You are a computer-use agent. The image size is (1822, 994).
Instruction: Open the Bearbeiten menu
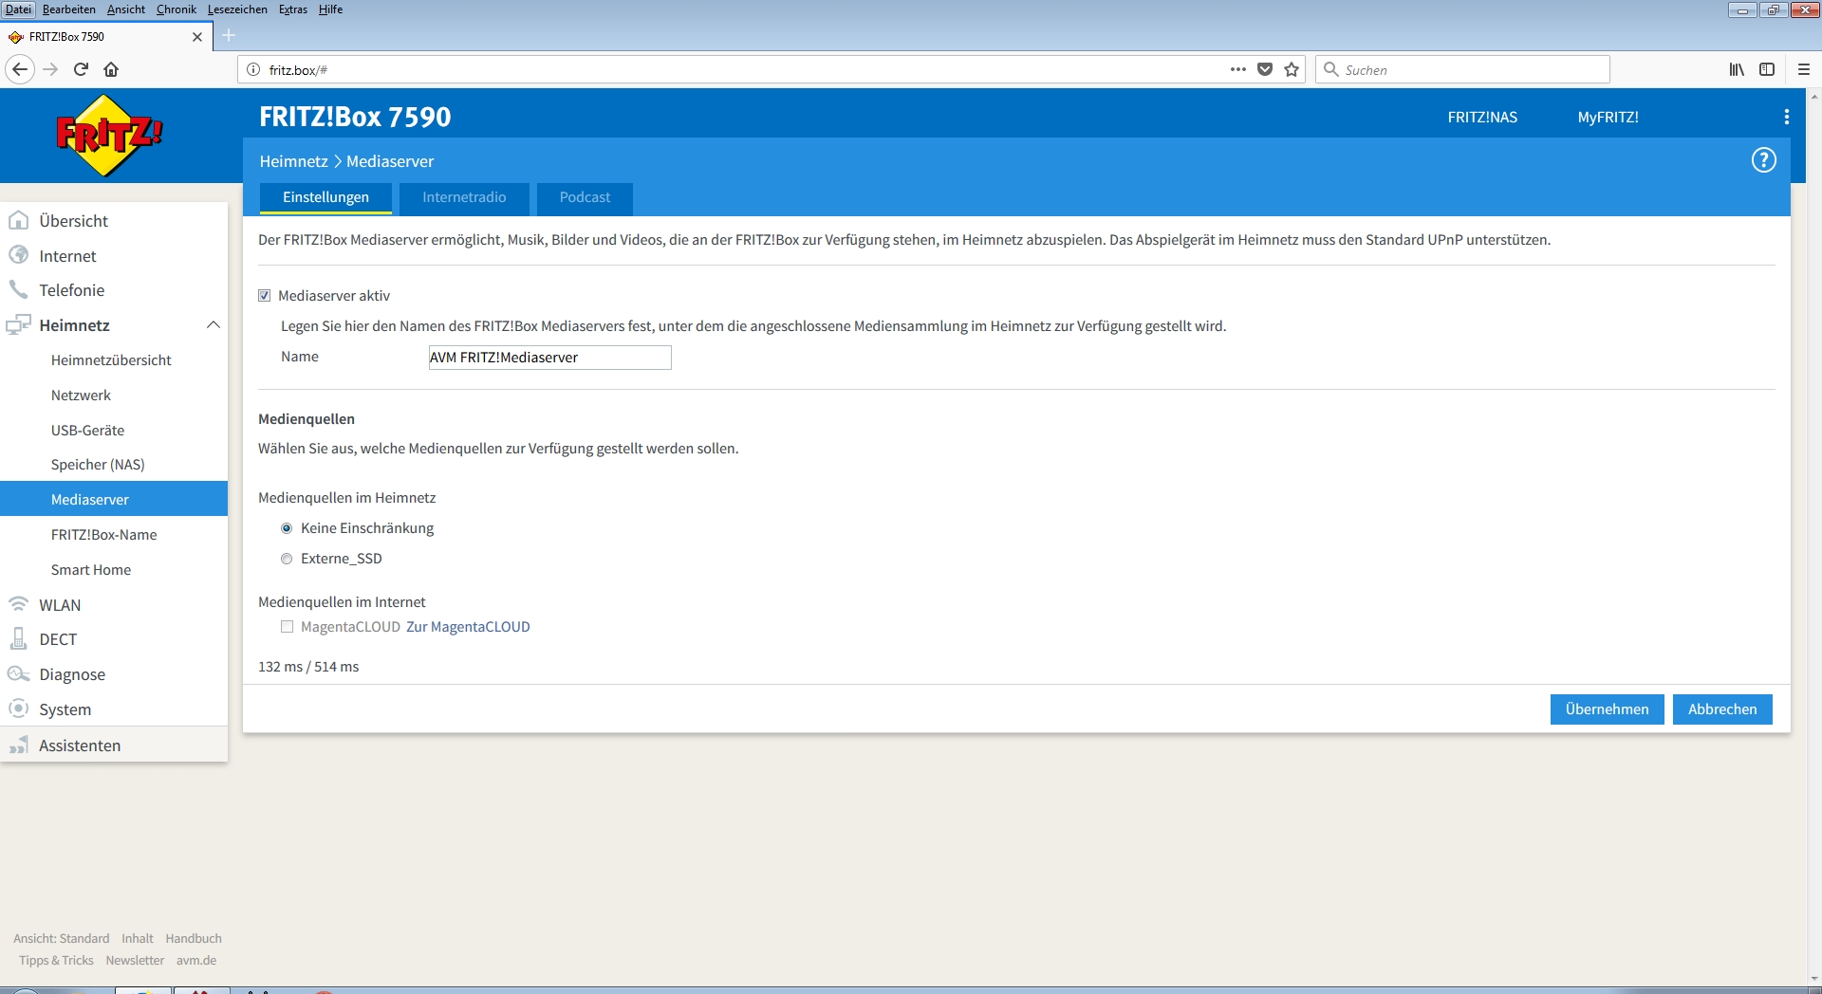pos(69,9)
